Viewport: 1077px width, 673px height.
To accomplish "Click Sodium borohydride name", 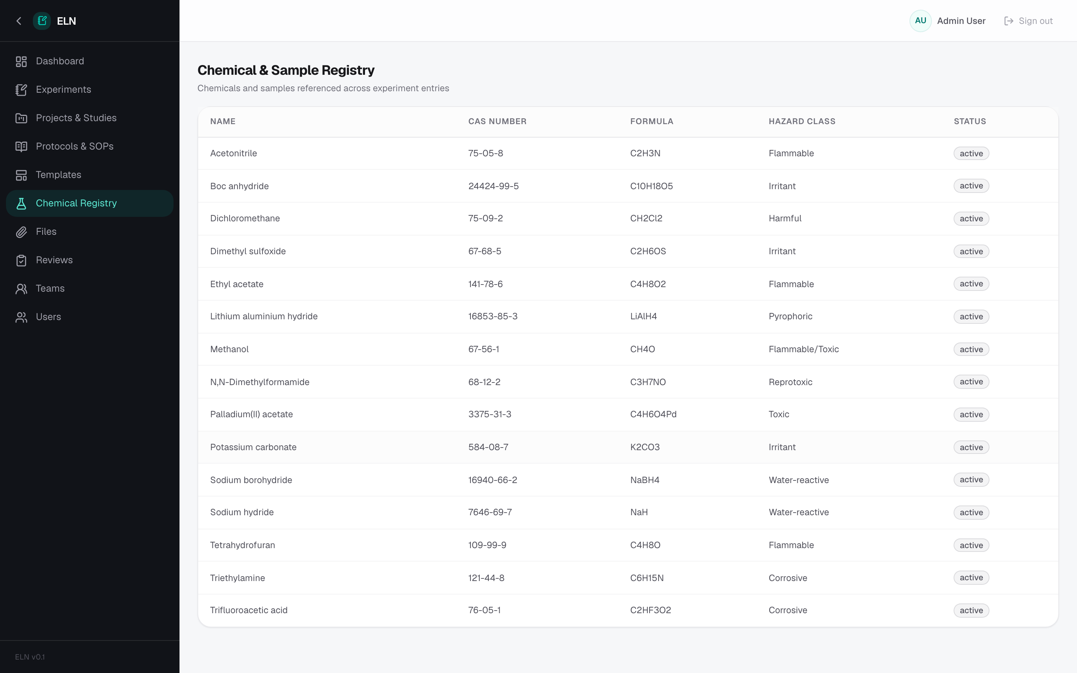I will 251,480.
